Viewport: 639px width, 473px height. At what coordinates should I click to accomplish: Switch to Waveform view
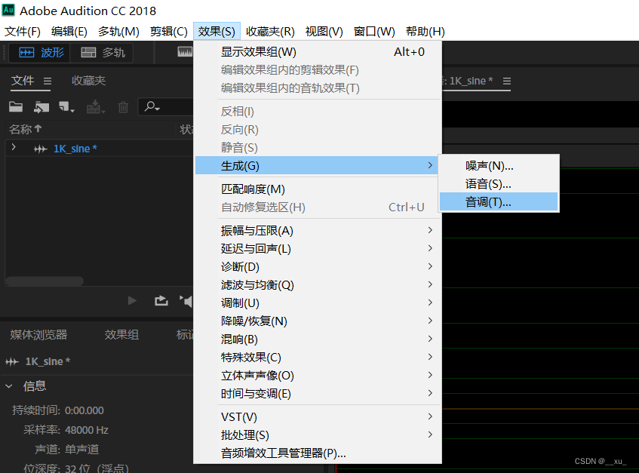[41, 53]
